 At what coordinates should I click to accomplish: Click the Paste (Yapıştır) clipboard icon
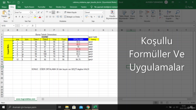click(x=4, y=13)
